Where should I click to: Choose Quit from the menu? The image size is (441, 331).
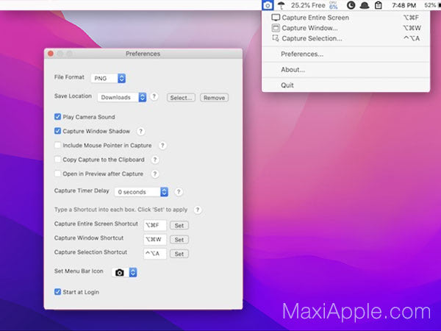tap(345, 85)
